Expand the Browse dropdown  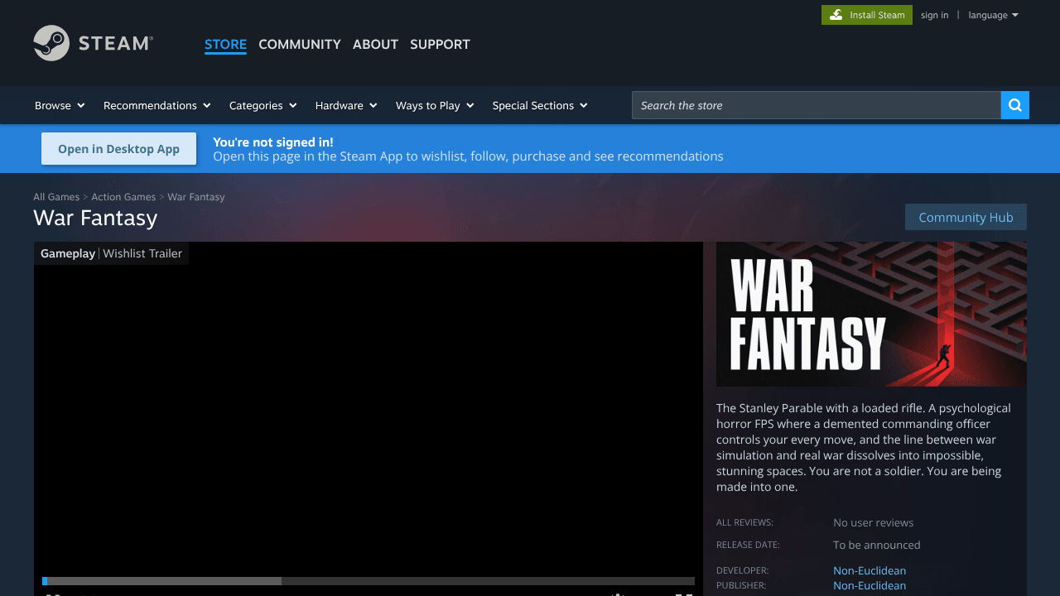click(60, 105)
